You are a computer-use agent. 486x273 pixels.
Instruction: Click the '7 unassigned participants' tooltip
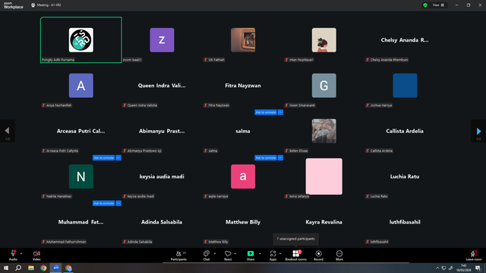[295, 239]
